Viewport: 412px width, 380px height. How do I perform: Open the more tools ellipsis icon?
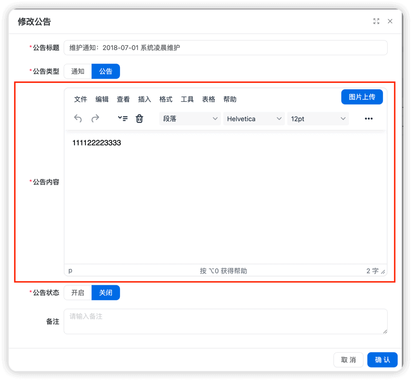tap(369, 119)
